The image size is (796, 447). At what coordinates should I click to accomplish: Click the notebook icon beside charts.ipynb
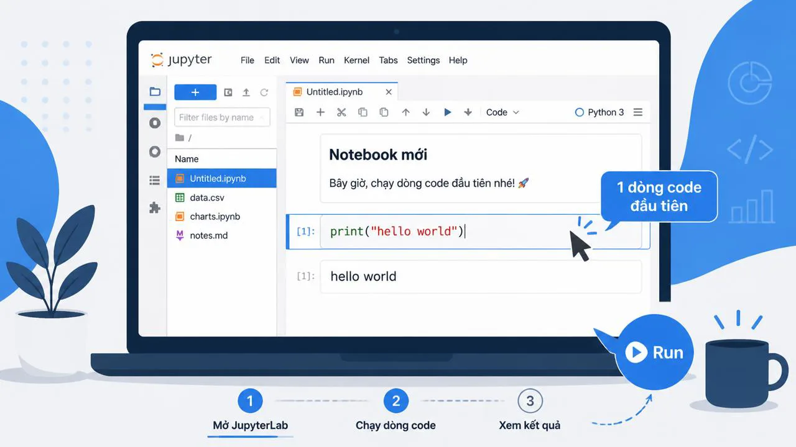180,217
